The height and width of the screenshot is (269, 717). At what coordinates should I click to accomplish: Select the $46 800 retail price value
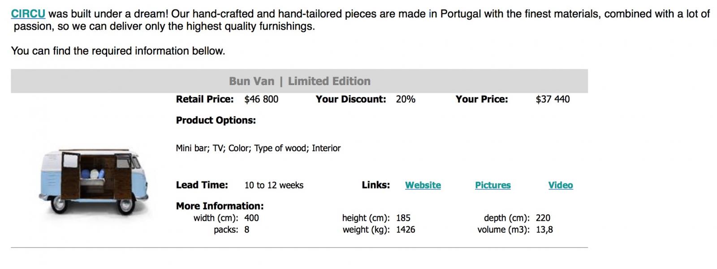pos(261,99)
